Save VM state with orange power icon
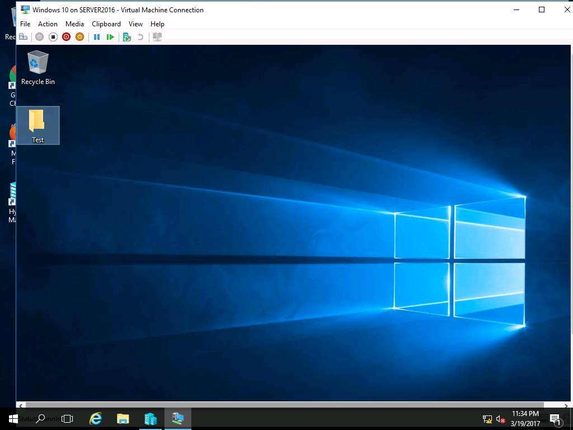The height and width of the screenshot is (430, 573). (79, 37)
